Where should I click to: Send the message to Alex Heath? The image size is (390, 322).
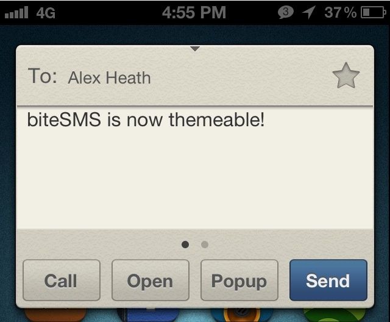point(328,280)
